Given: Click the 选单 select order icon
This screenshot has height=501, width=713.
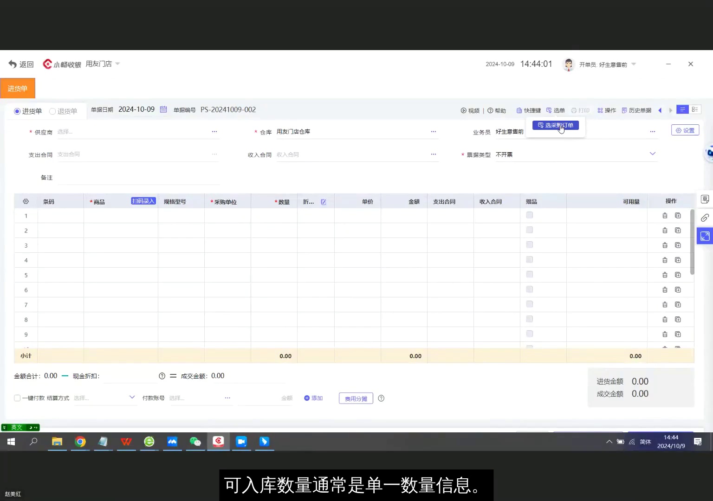Looking at the screenshot, I should (555, 110).
